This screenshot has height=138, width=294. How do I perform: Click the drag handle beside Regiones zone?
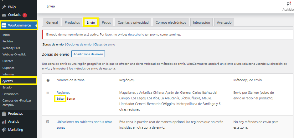pos(48,93)
